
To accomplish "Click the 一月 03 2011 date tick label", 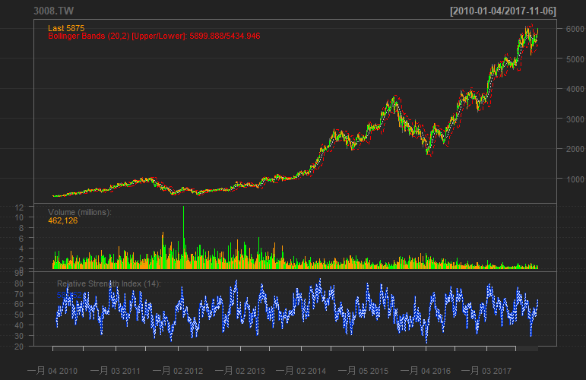I will click(115, 370).
